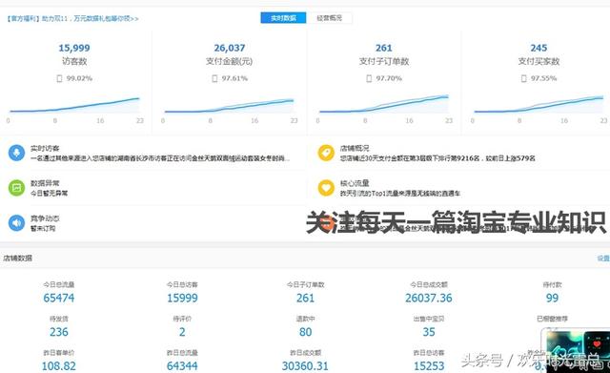Viewport: 610px width, 373px height.
Task: Click the 今日暂无异常 text under 数据异常
Action: click(49, 193)
